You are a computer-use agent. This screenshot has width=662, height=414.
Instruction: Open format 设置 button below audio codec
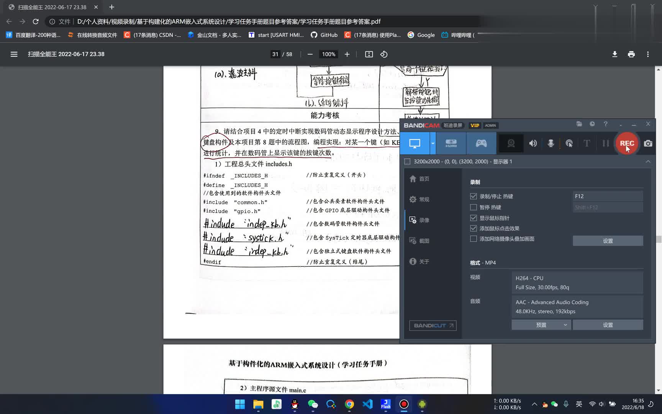[608, 325]
